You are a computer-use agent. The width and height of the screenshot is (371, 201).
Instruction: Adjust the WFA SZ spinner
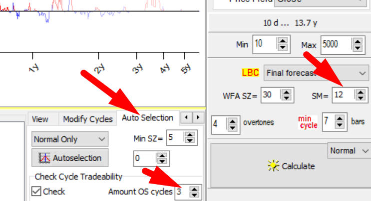point(287,95)
